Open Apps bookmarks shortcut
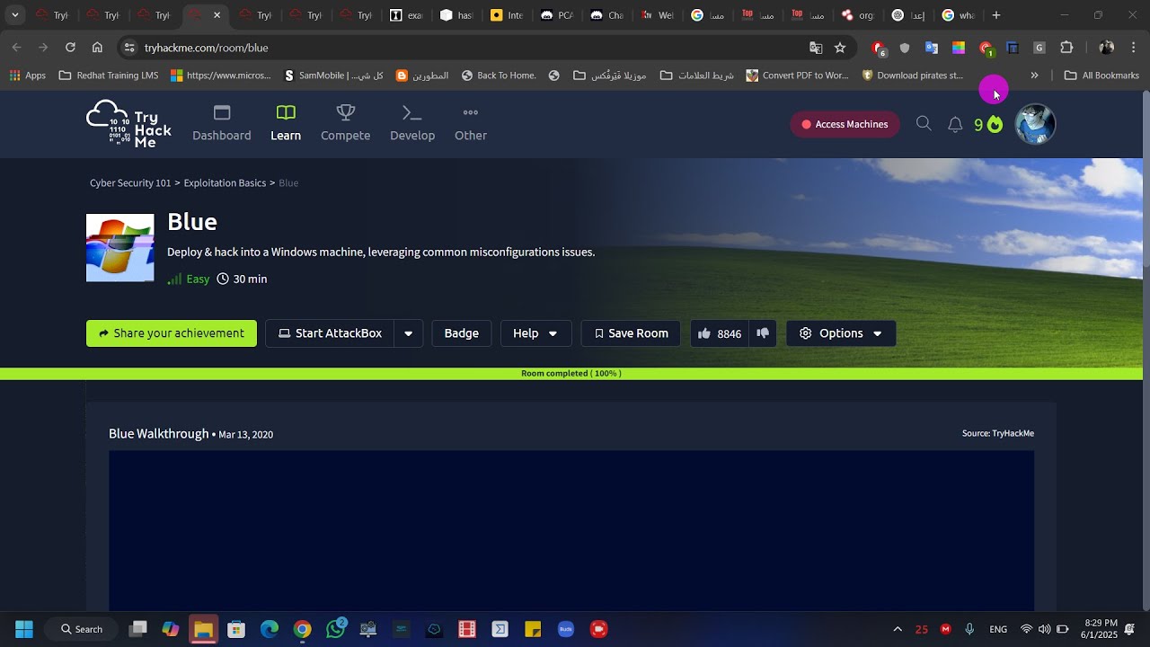1150x647 pixels. (28, 75)
